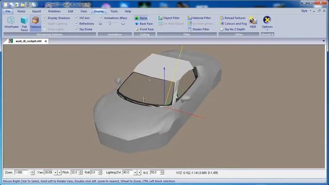Toggle HDR rendering
The image size is (329, 185).
(x=253, y=23)
